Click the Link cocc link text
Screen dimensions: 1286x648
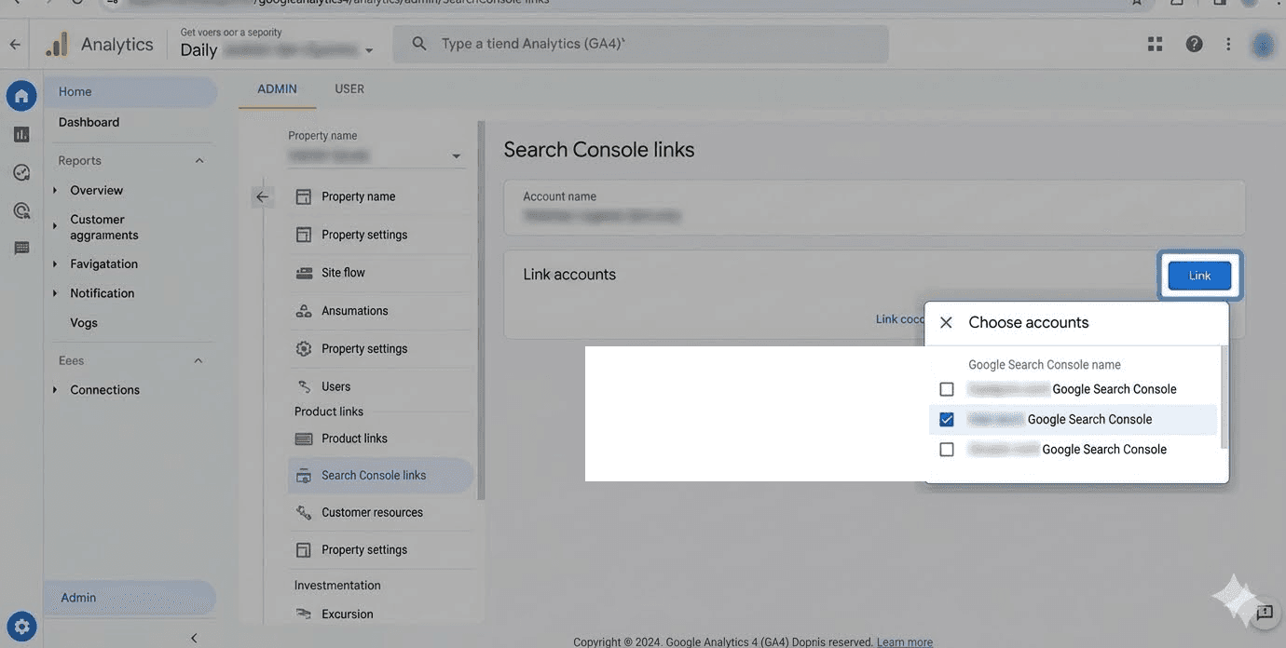coord(899,319)
